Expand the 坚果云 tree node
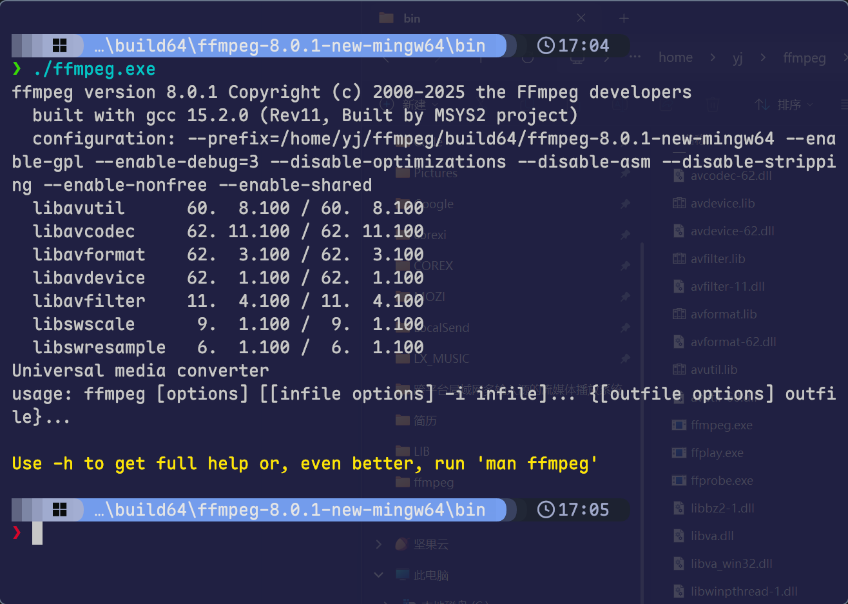This screenshot has width=848, height=604. (x=379, y=544)
